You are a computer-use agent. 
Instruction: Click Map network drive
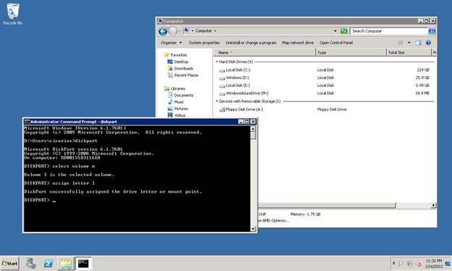(298, 43)
